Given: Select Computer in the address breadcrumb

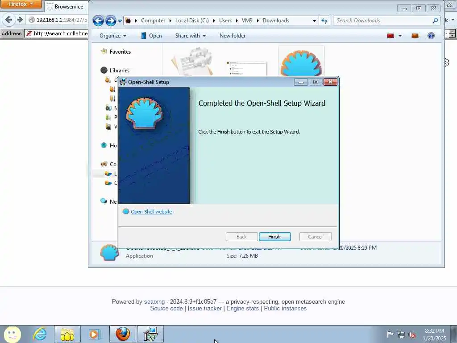Looking at the screenshot, I should click(x=153, y=21).
